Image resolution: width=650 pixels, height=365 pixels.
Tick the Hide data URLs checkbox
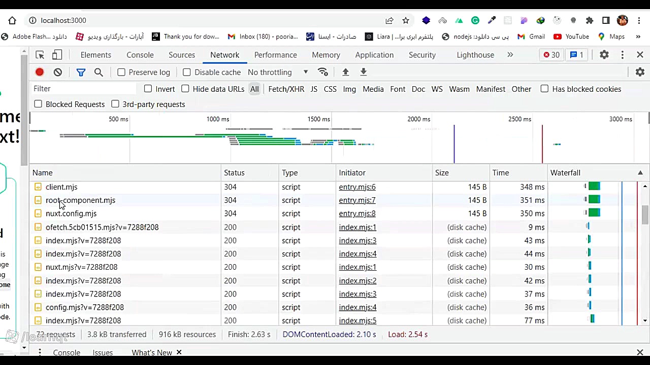[185, 89]
